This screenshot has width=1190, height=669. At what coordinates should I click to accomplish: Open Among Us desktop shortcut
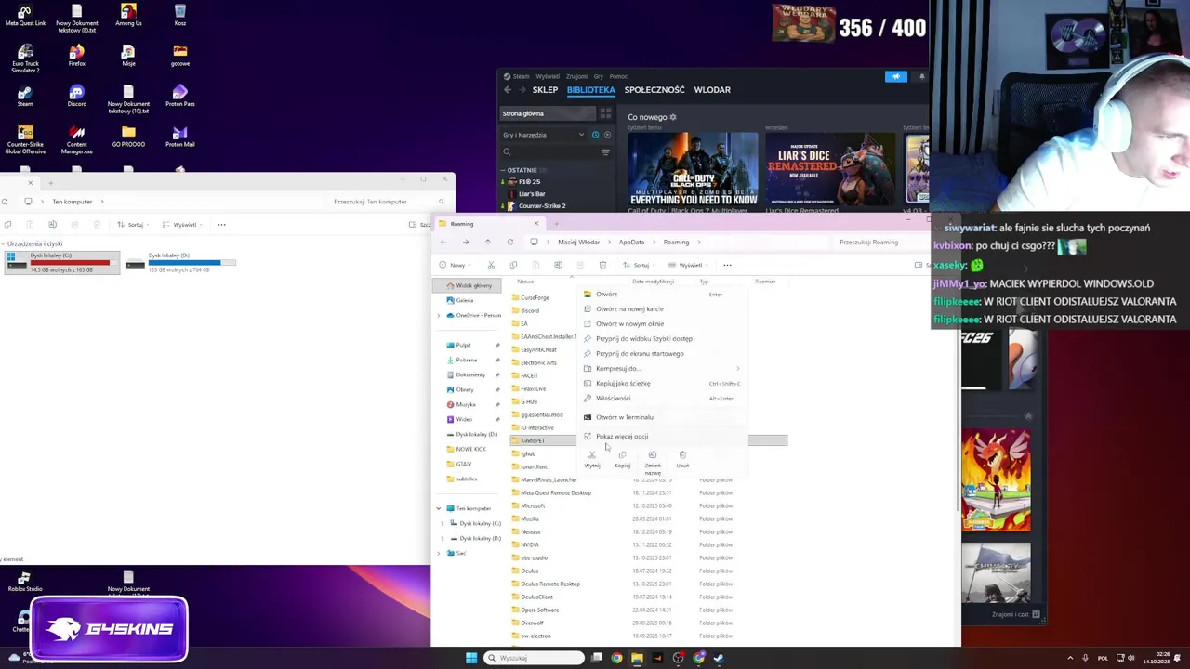128,15
